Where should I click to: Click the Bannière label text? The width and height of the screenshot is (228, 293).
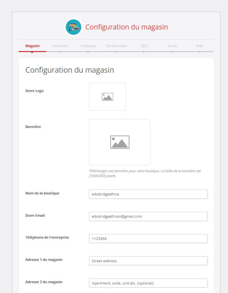coord(33,127)
